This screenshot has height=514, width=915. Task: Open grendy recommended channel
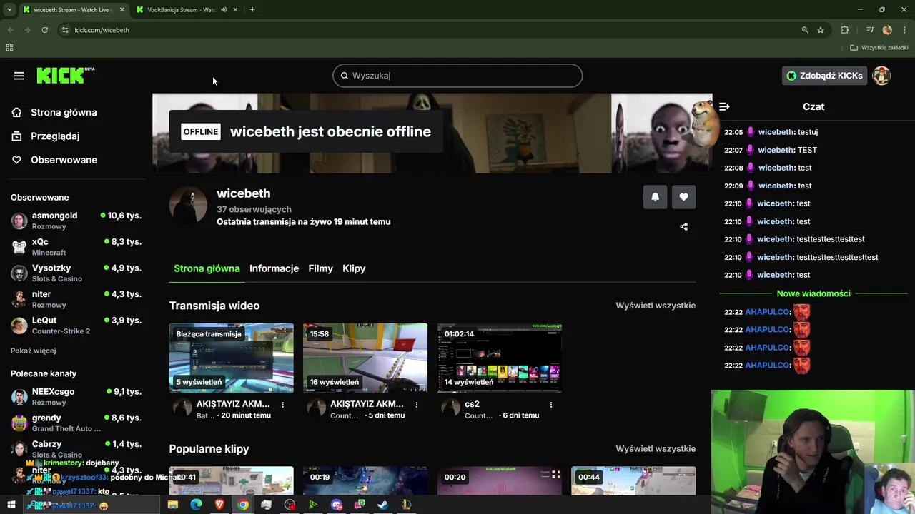click(76, 423)
